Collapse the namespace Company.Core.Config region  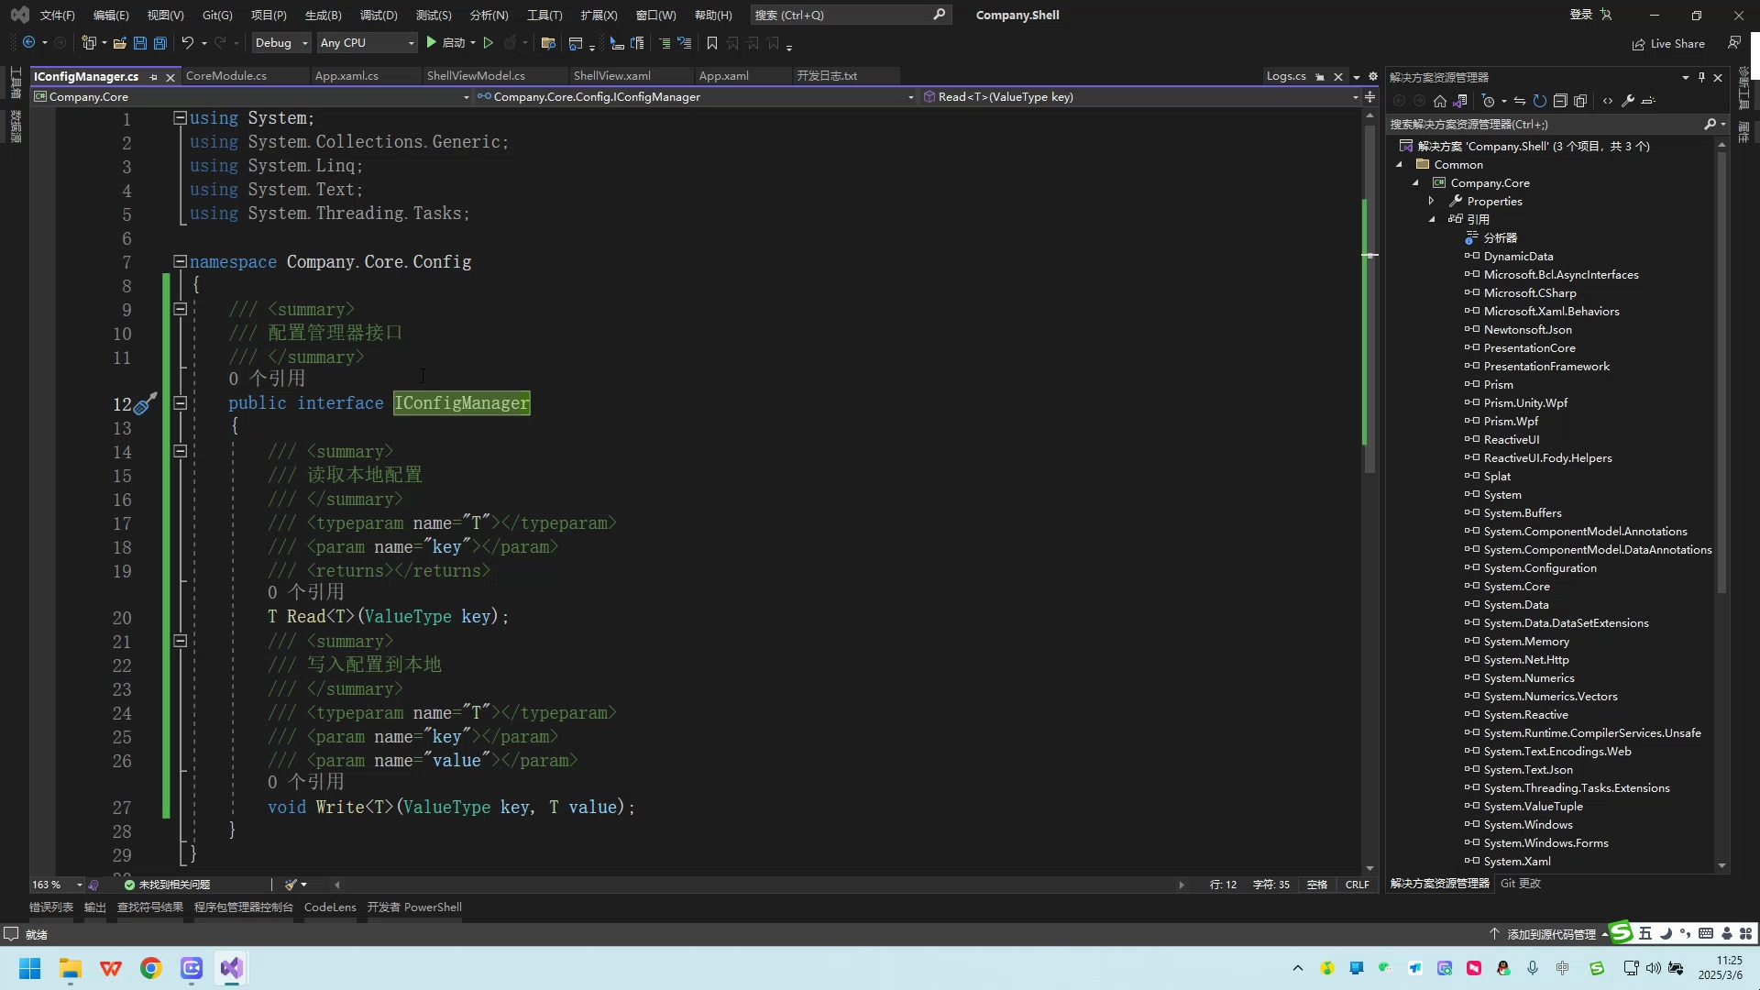181,261
